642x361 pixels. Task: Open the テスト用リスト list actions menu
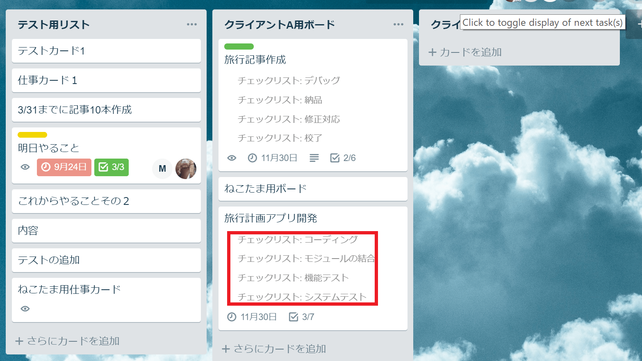point(191,25)
